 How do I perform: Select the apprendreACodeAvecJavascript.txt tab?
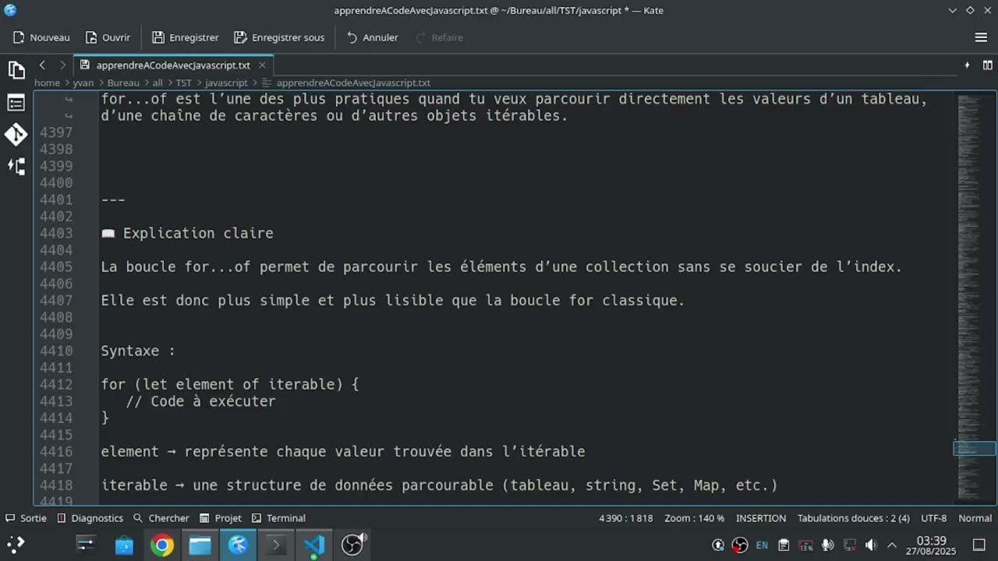pyautogui.click(x=173, y=65)
